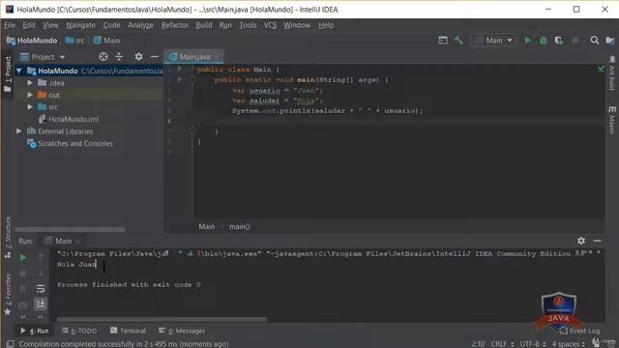Open Run panel settings gear
Image resolution: width=619 pixels, height=348 pixels.
point(581,241)
